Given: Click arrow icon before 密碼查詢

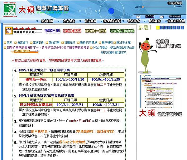Looking at the screenshot, I should pos(144,21).
